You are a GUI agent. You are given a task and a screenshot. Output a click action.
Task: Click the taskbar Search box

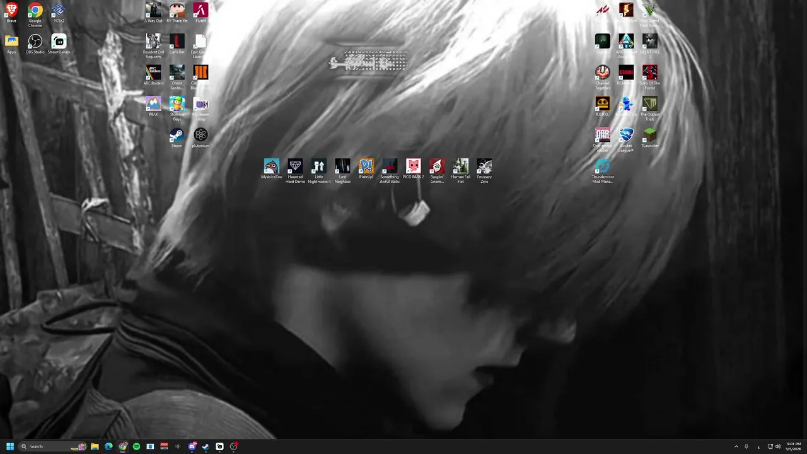[53, 446]
